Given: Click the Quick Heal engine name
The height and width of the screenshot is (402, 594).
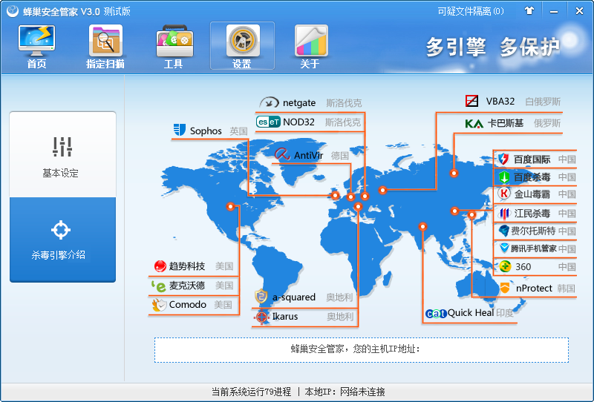Looking at the screenshot, I should point(471,313).
